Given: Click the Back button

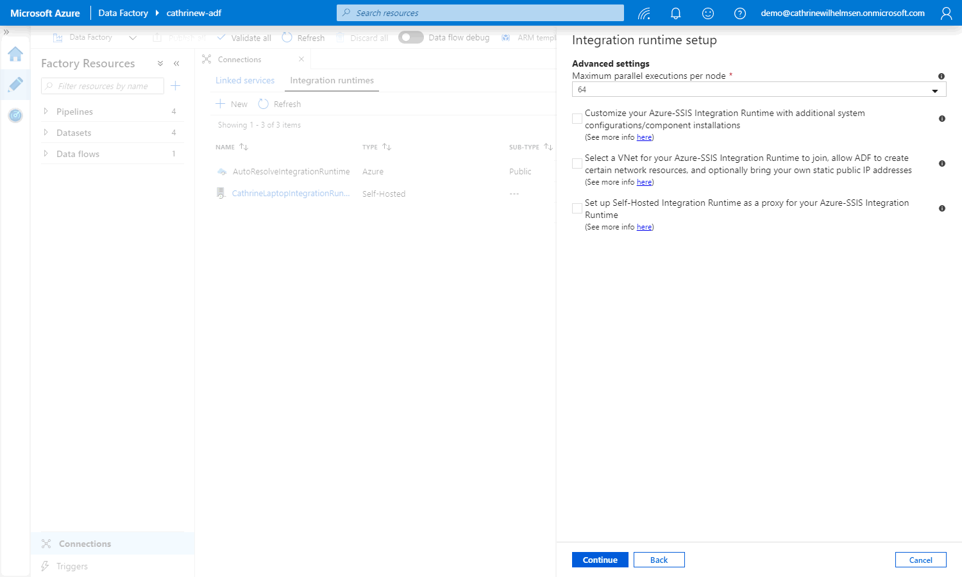Looking at the screenshot, I should 659,560.
